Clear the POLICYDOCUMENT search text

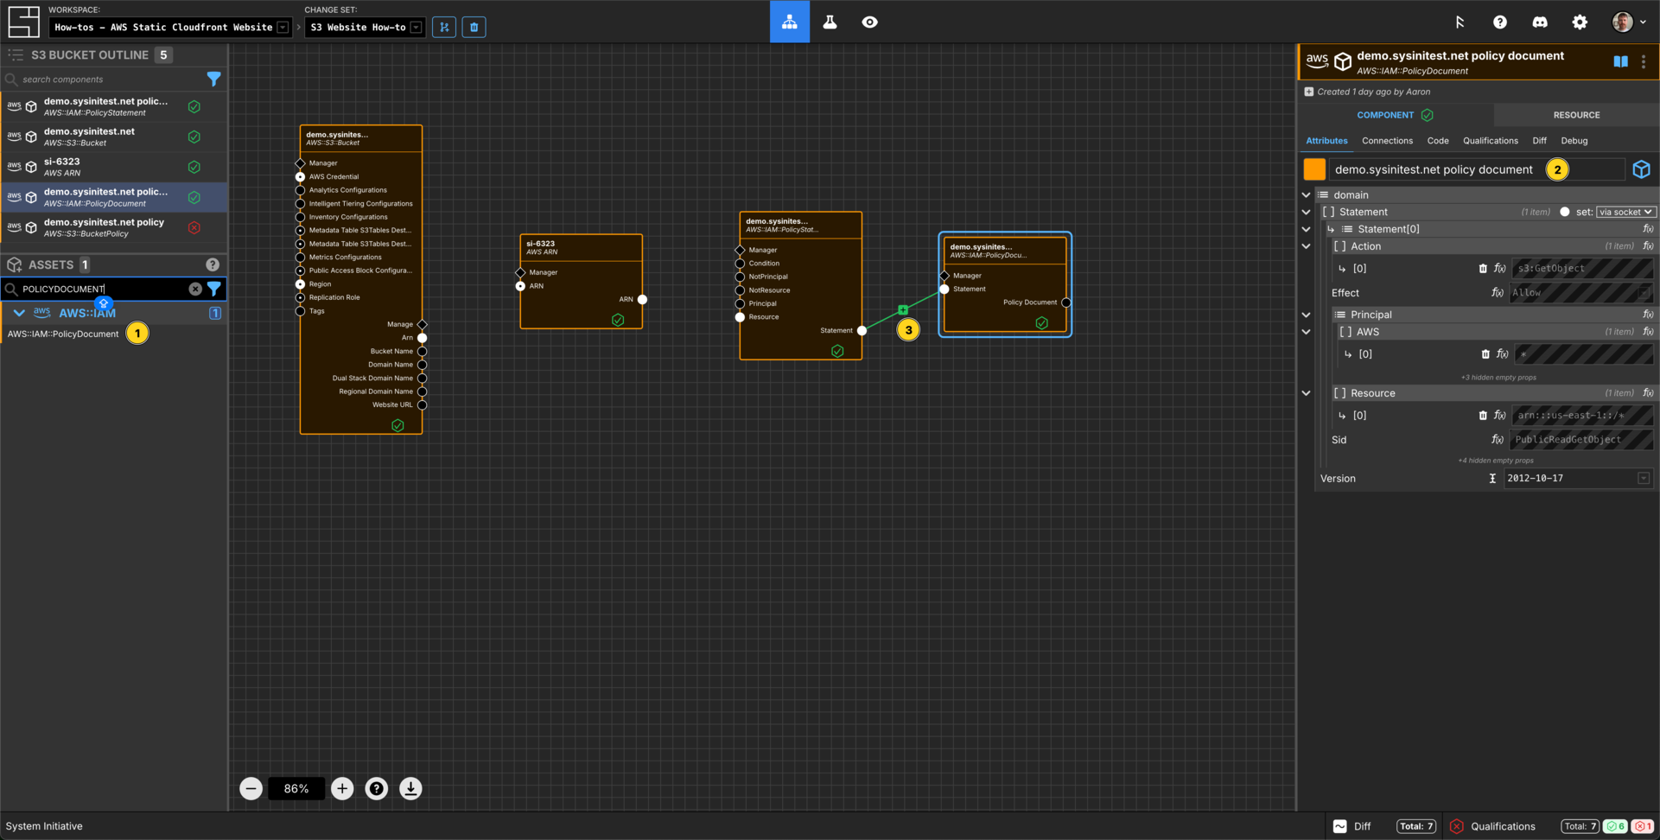point(195,289)
